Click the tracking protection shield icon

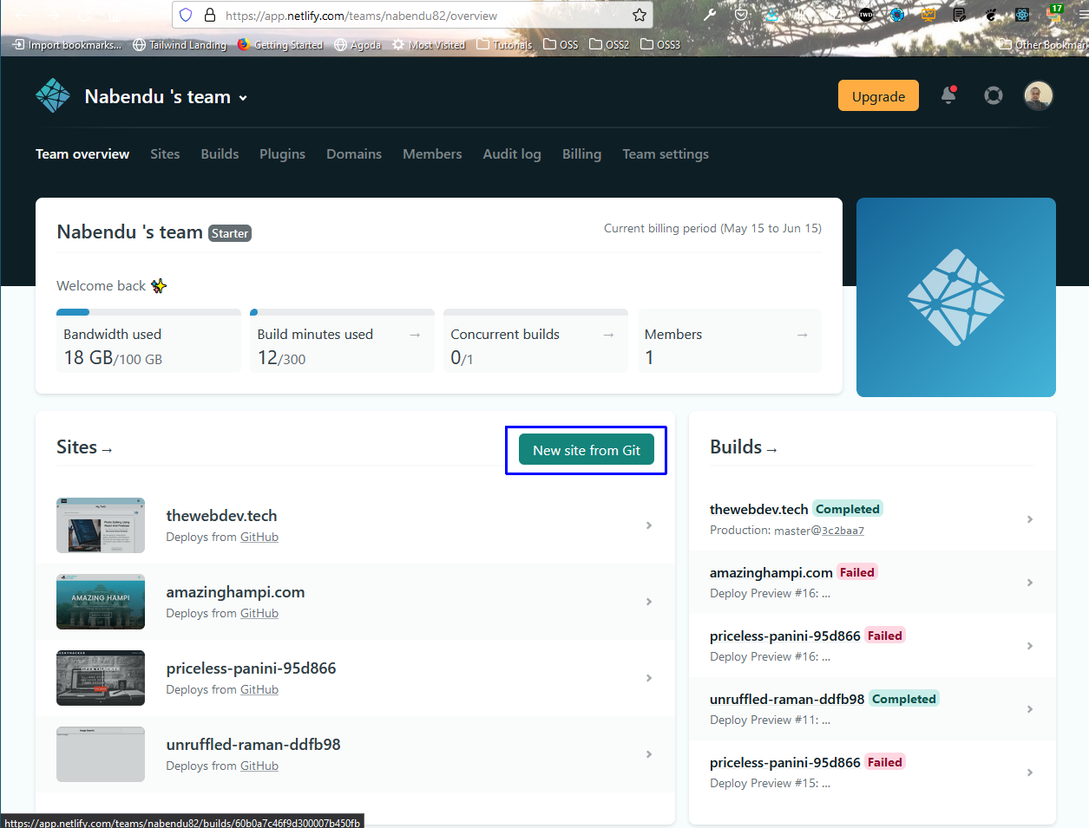point(186,15)
